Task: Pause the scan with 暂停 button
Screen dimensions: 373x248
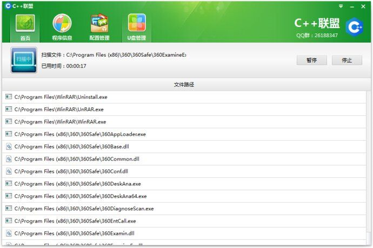Action: 311,60
